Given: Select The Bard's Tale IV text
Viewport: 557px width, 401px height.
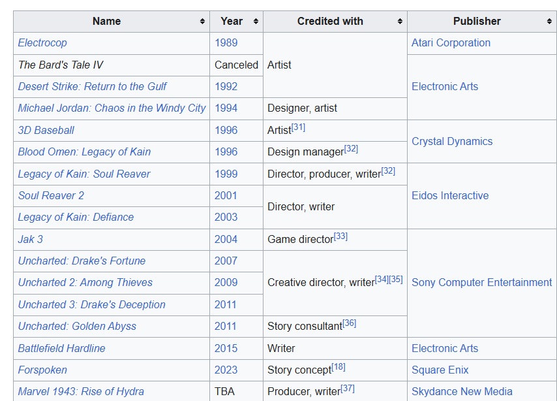Looking at the screenshot, I should click(x=61, y=65).
